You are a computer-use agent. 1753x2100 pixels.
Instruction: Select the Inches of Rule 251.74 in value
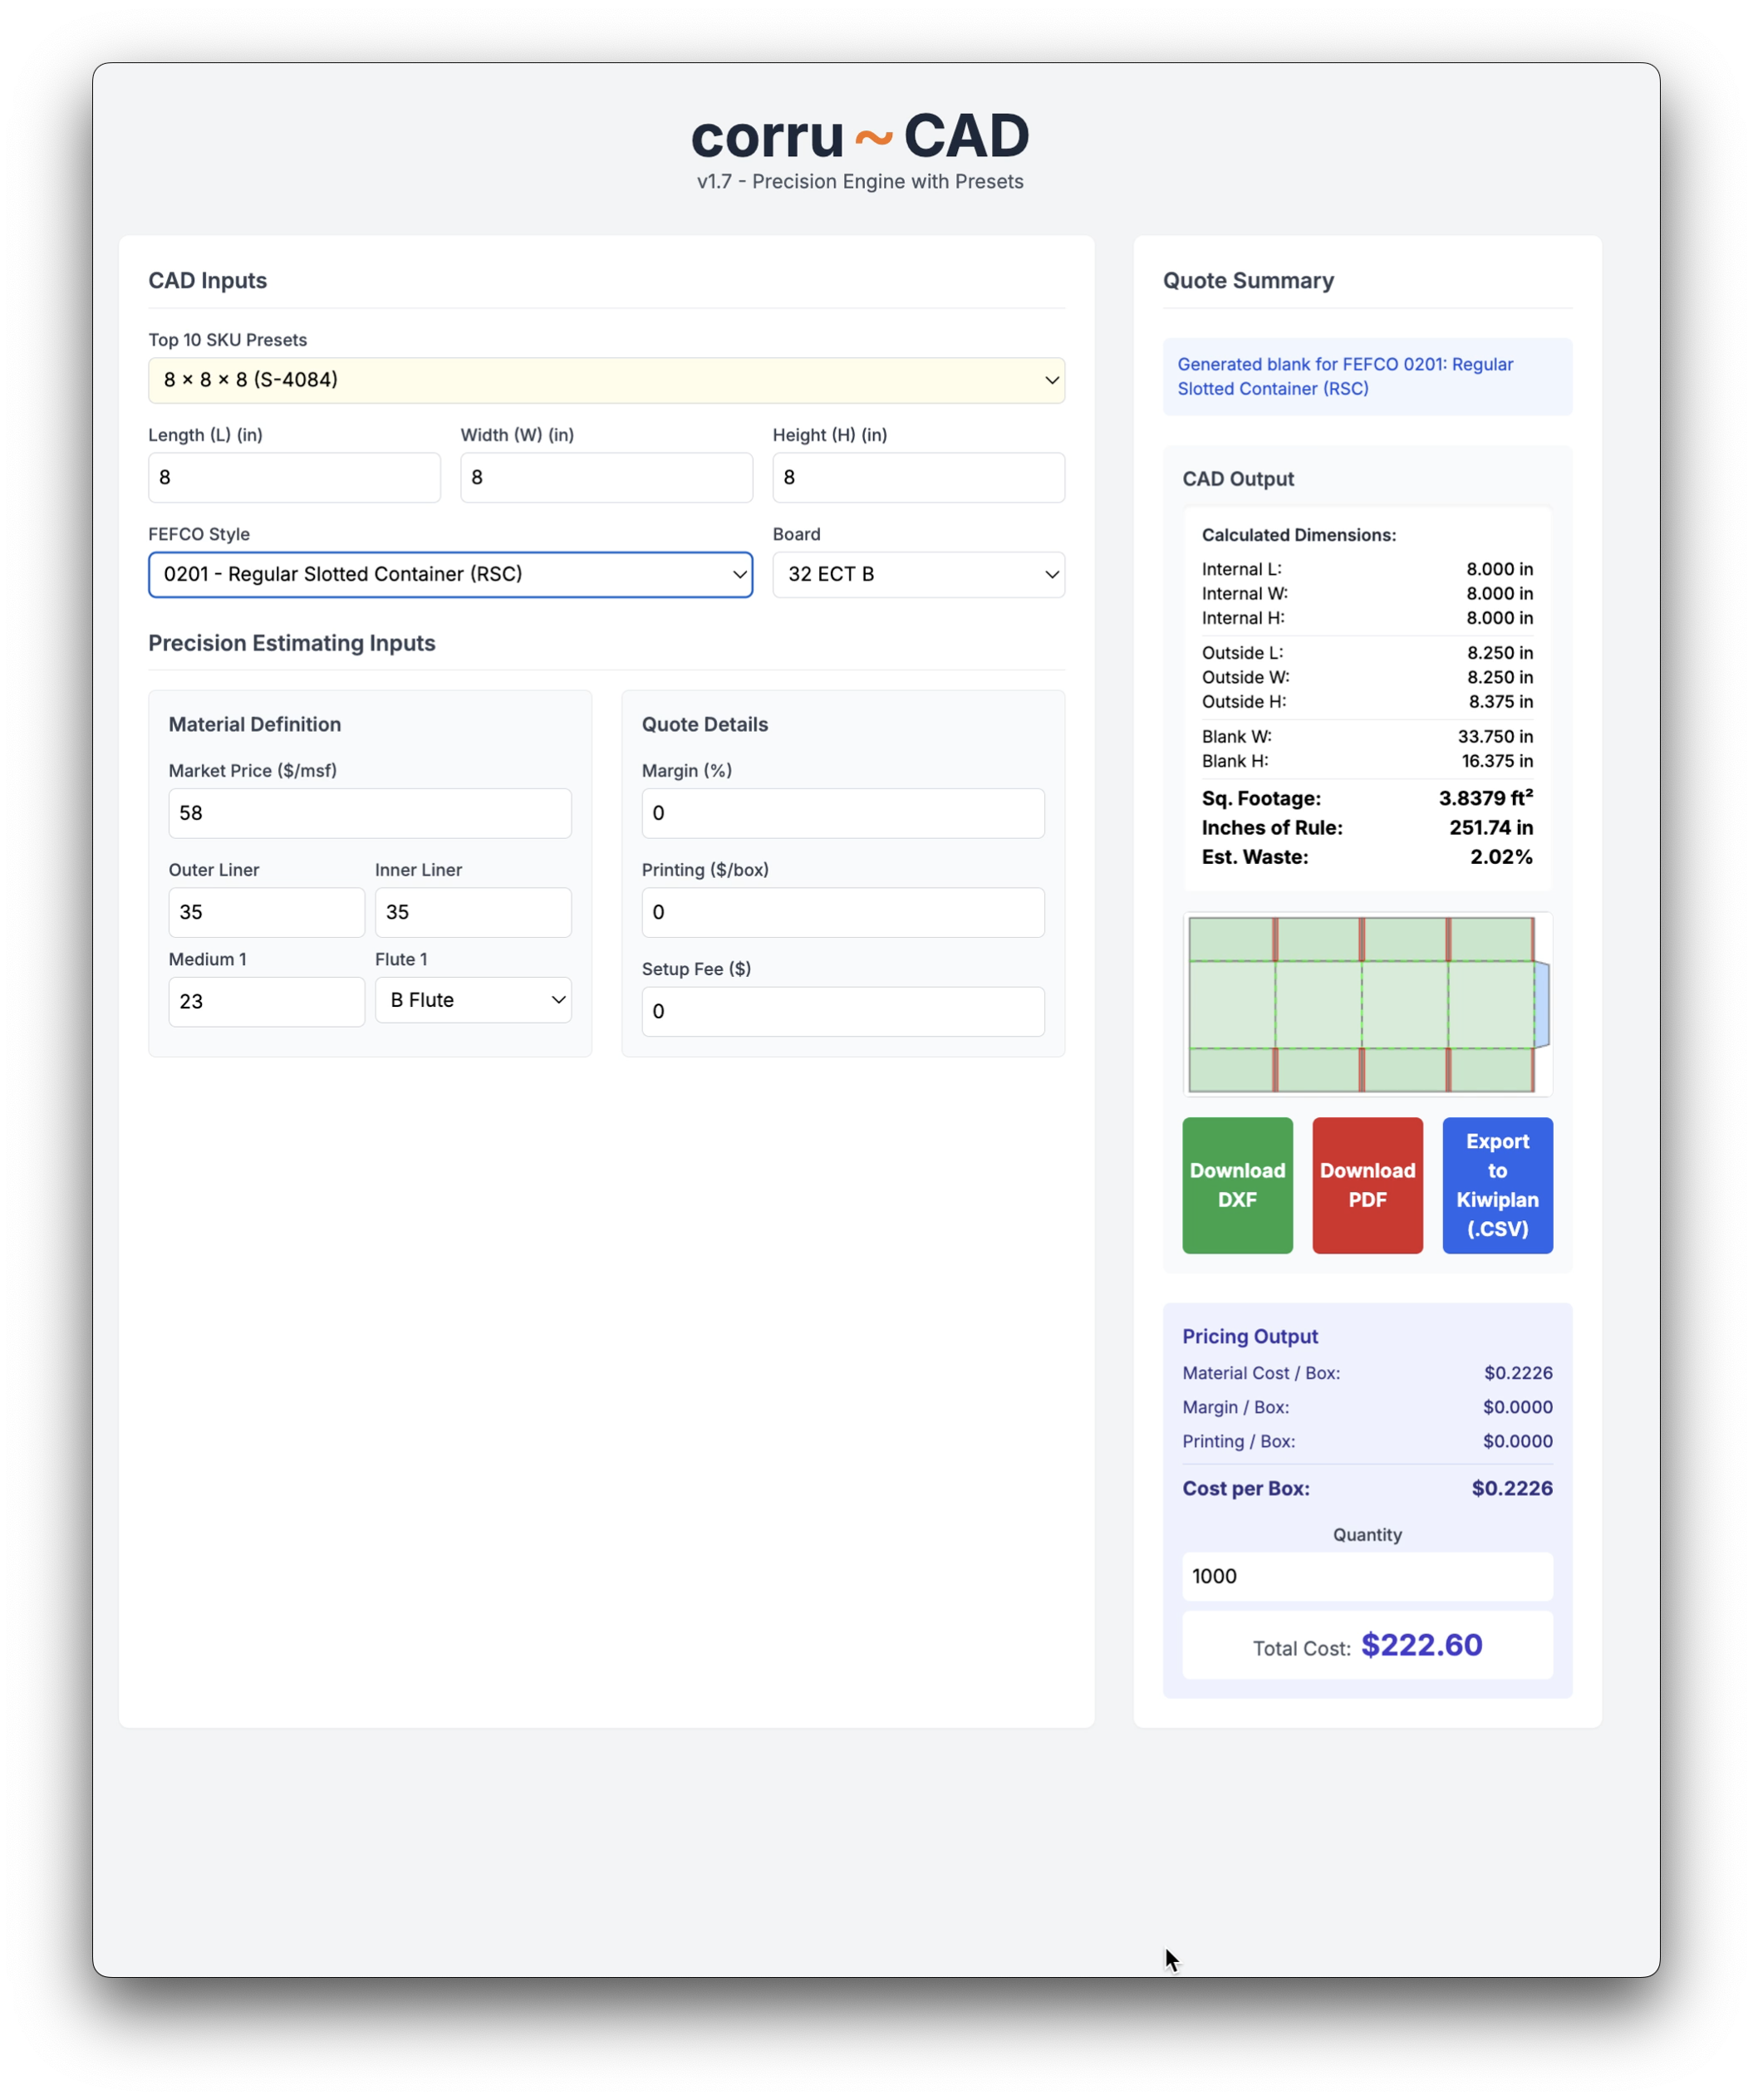1491,827
